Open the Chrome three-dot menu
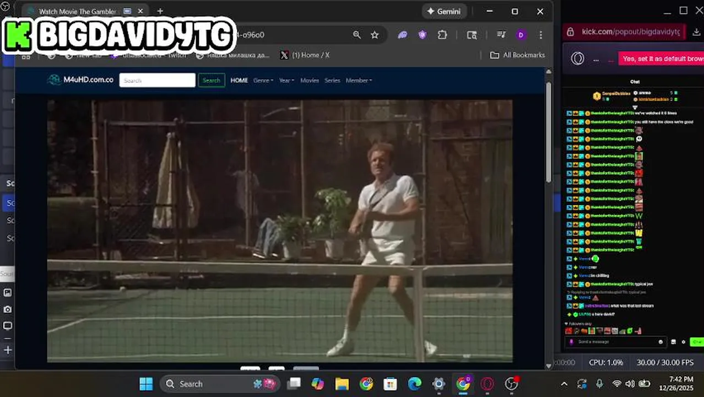Image resolution: width=704 pixels, height=397 pixels. (540, 35)
